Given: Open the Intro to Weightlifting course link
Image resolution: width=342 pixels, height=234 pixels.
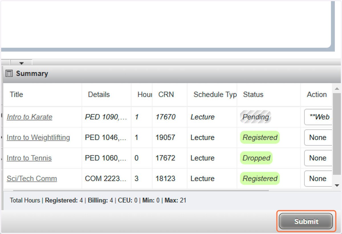Looking at the screenshot, I should click(x=38, y=137).
